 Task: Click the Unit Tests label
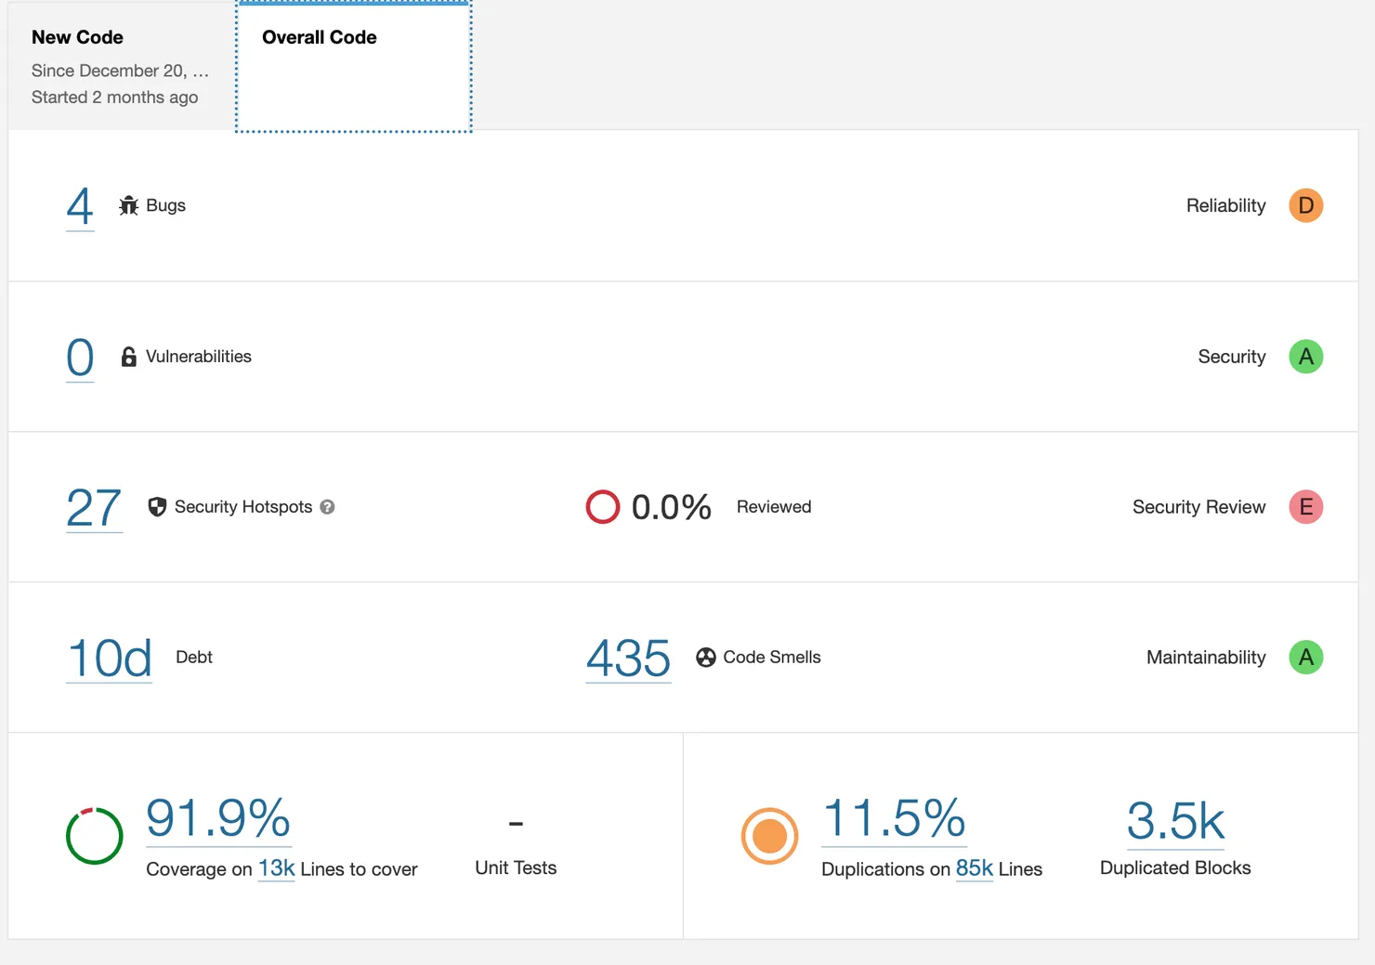(x=516, y=867)
